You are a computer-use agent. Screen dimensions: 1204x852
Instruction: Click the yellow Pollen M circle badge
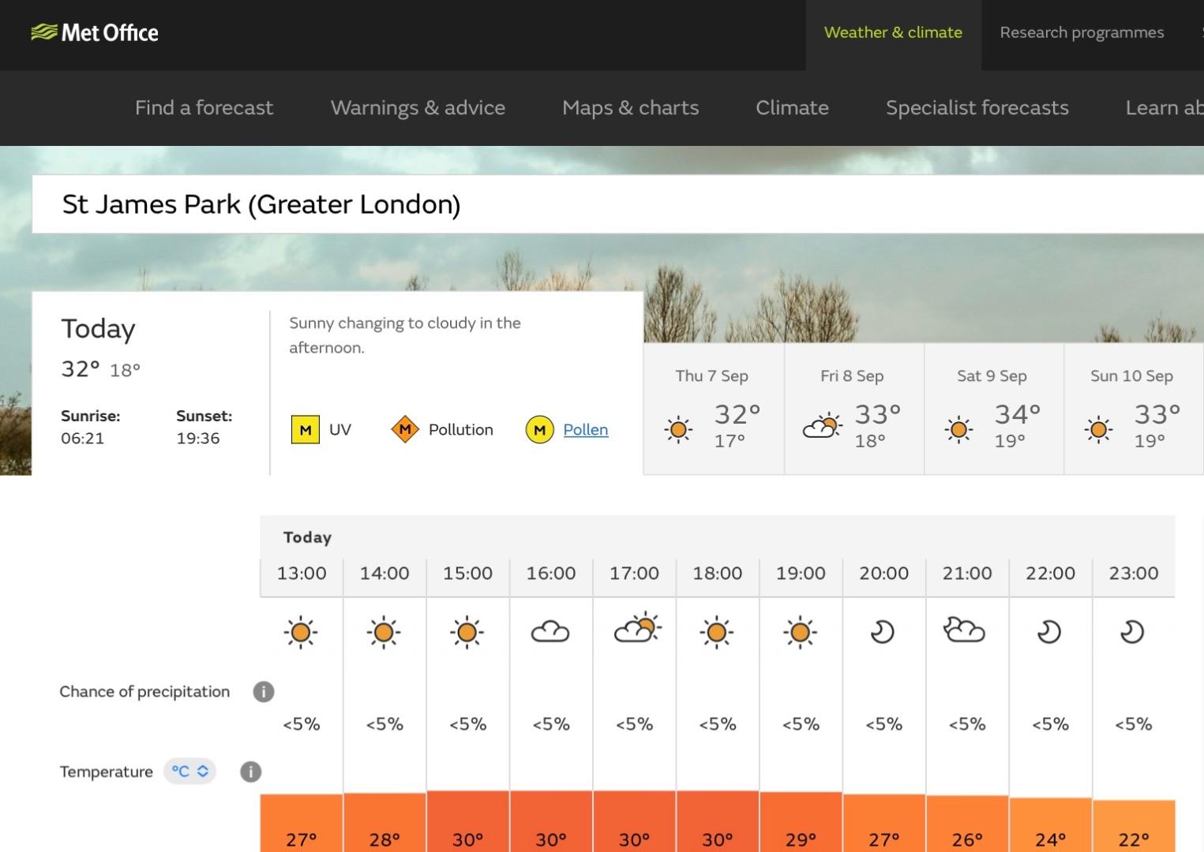pyautogui.click(x=540, y=430)
